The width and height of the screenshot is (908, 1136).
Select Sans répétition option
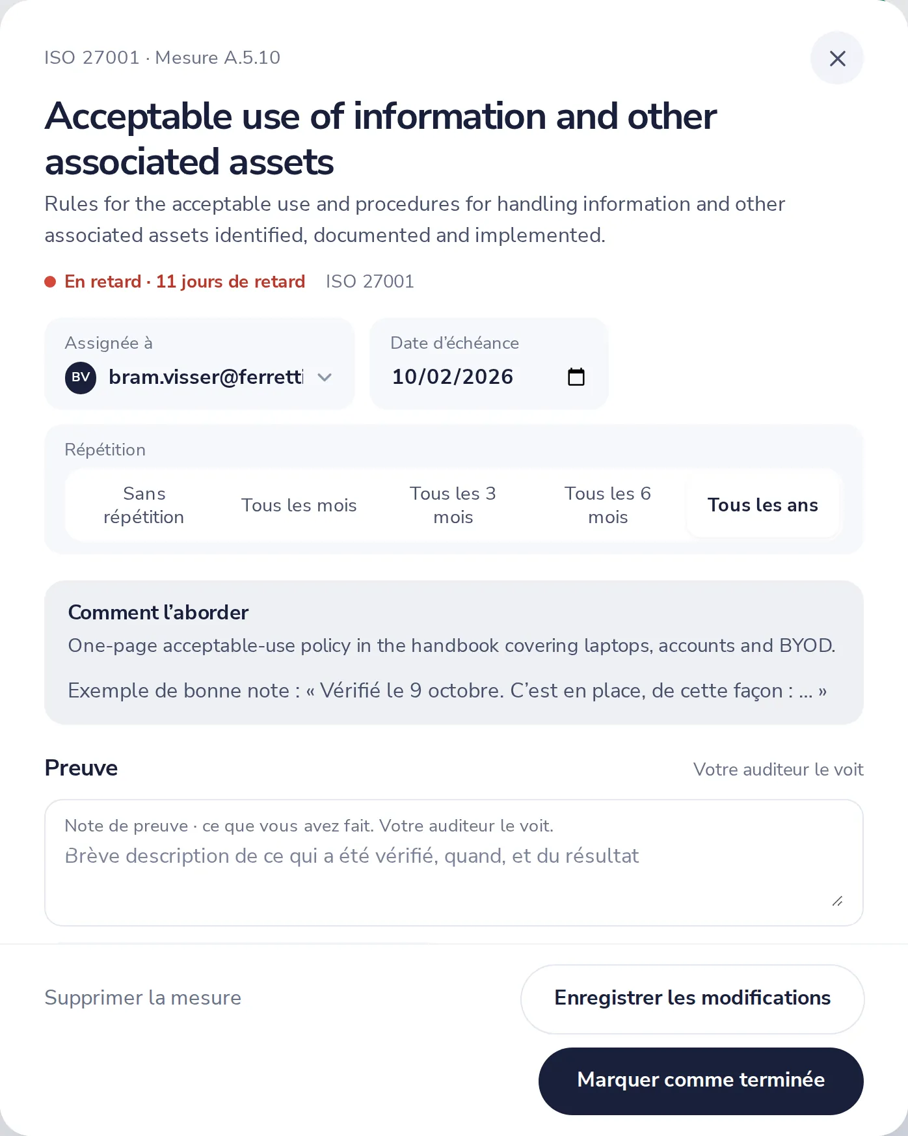pyautogui.click(x=144, y=505)
